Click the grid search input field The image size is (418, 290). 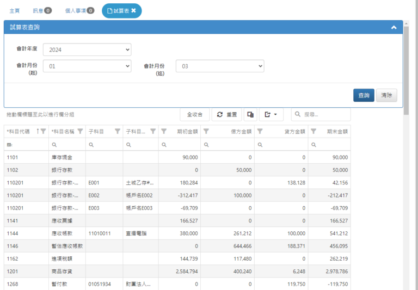pyautogui.click(x=325, y=114)
